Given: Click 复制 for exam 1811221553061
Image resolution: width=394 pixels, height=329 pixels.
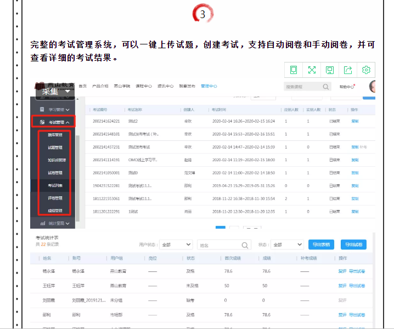Looking at the screenshot, I should (355, 198).
